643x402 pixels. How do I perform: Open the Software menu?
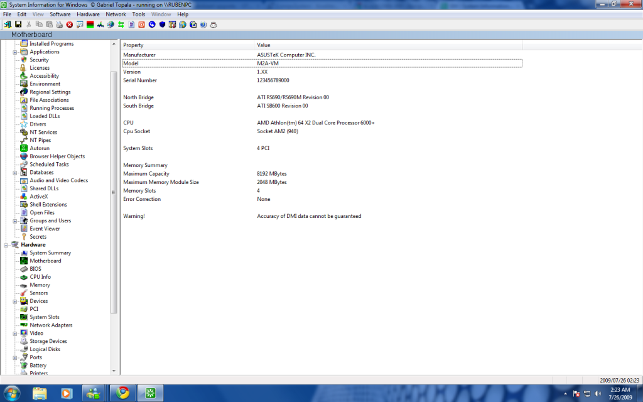[x=60, y=14]
